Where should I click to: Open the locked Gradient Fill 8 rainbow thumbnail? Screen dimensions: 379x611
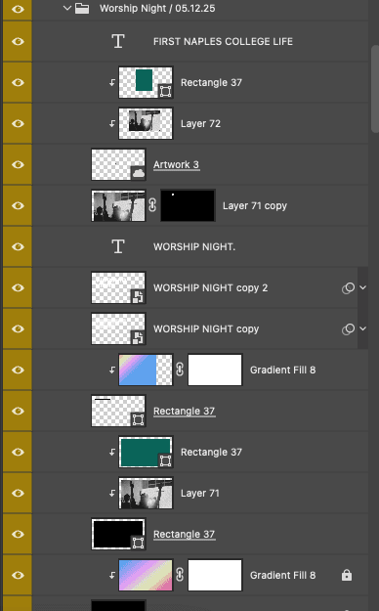pyautogui.click(x=146, y=575)
